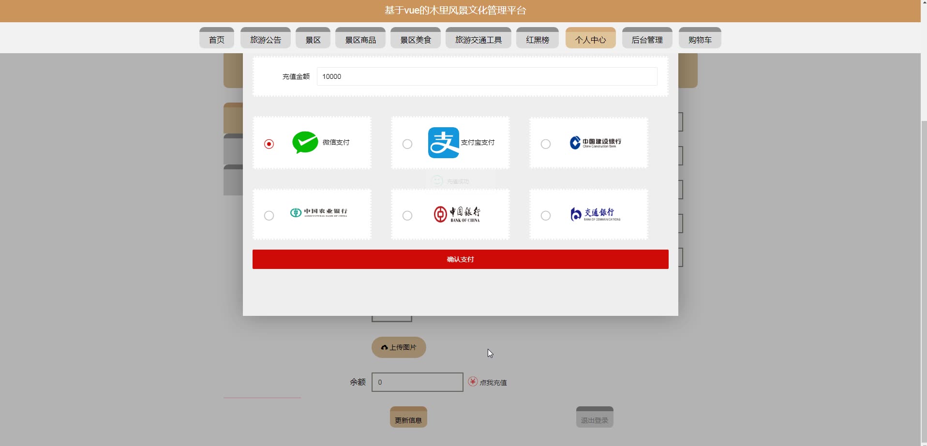Open the 首页 home tab
This screenshot has width=927, height=446.
point(217,38)
